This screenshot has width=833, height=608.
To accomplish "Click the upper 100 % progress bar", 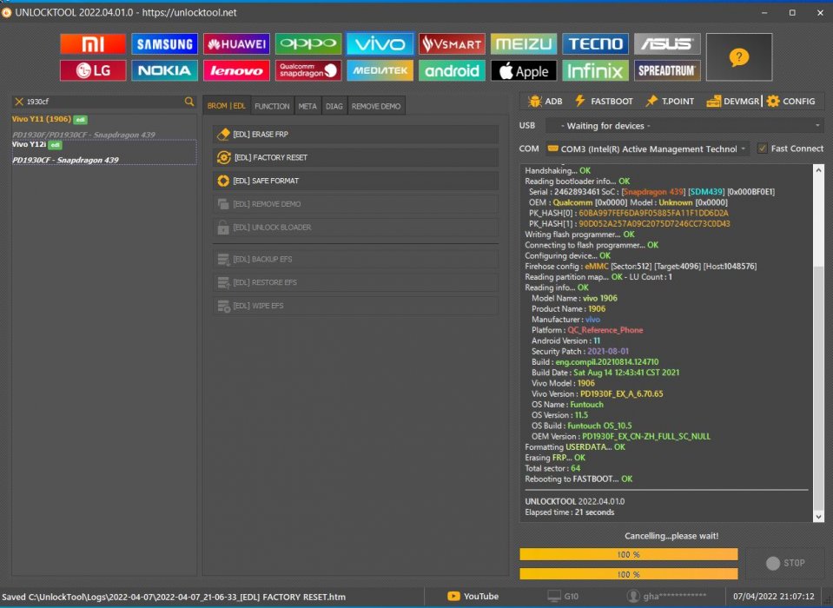I will click(x=629, y=554).
